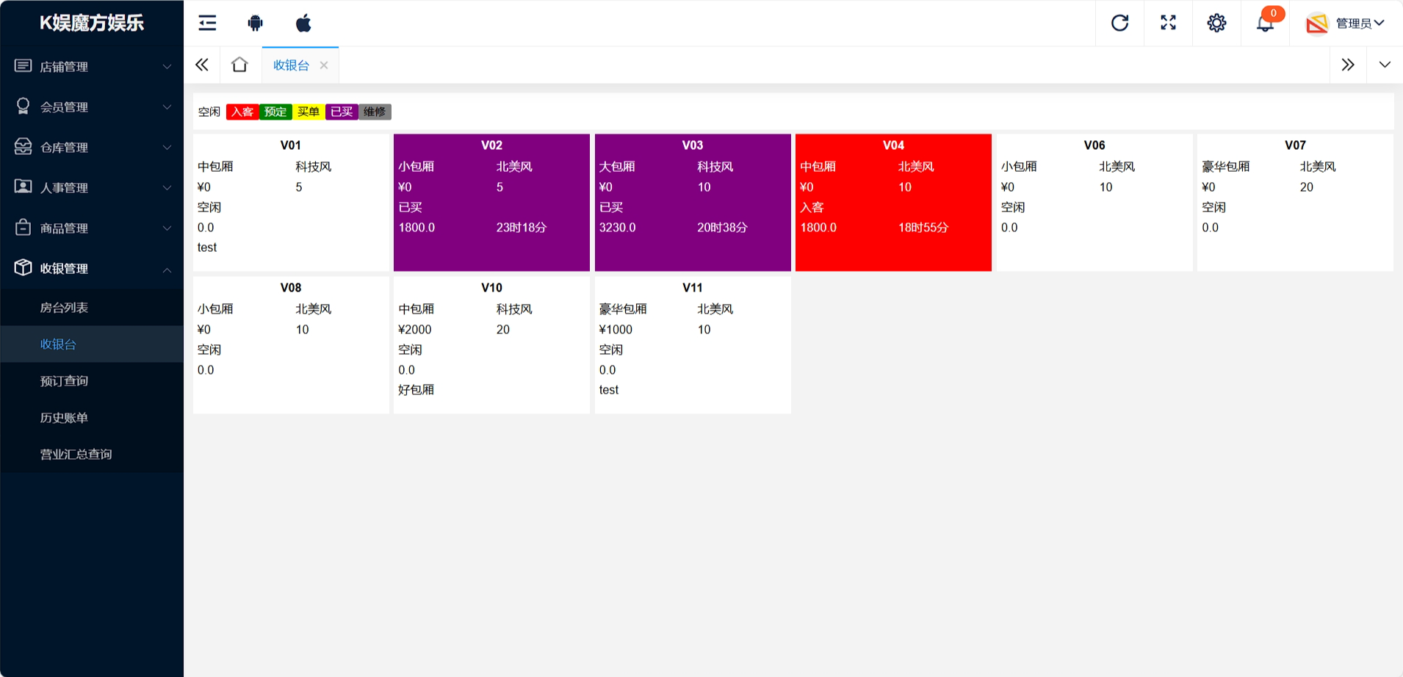
Task: Open 历史账单 menu item
Action: click(x=65, y=418)
